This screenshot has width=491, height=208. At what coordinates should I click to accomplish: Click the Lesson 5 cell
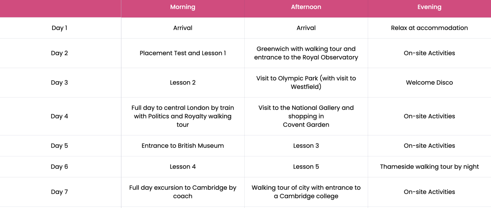(306, 167)
